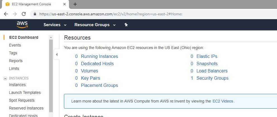Open the Services dropdown menu
This screenshot has width=277, height=117.
click(x=55, y=25)
